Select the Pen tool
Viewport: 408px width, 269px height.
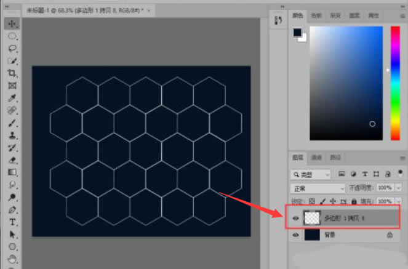point(12,210)
